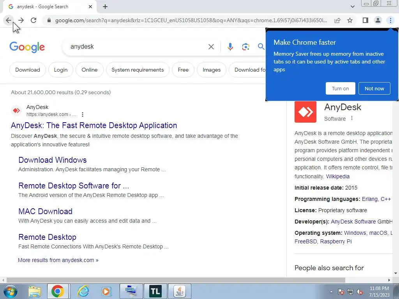Open Windows Explorer from taskbar
399x299 pixels.
(35, 291)
